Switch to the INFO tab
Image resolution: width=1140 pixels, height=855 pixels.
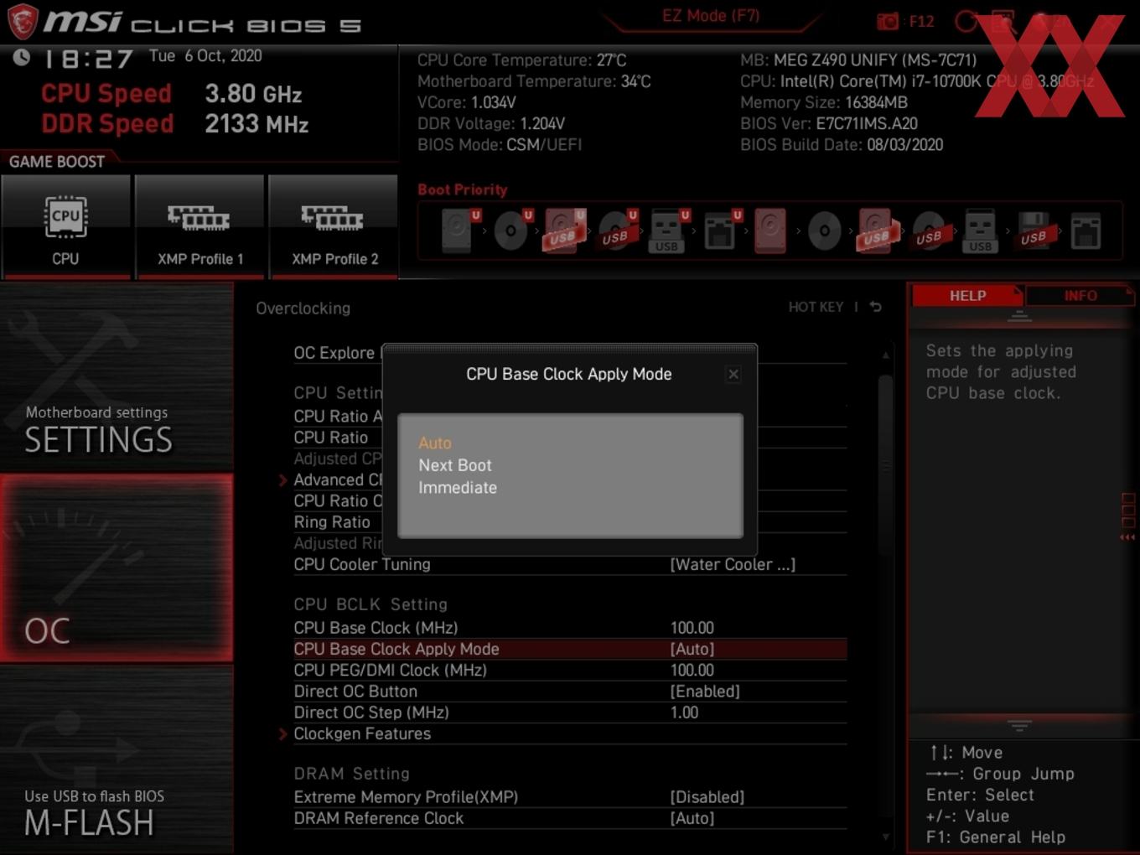coord(1080,296)
